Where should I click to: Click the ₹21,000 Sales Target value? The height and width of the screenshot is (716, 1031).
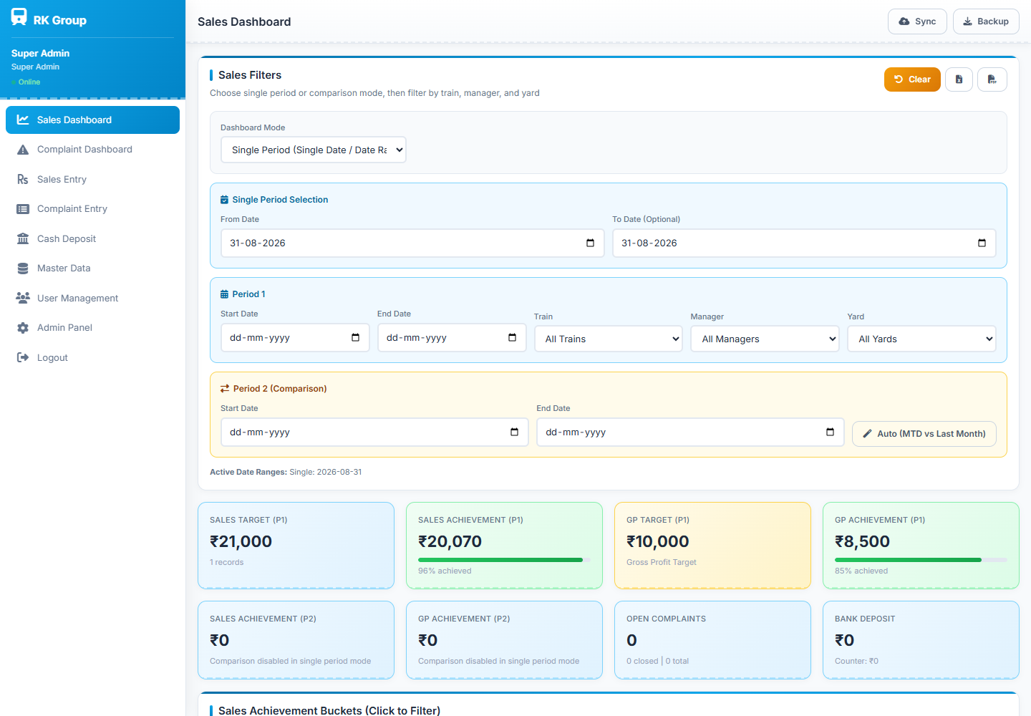coord(241,541)
